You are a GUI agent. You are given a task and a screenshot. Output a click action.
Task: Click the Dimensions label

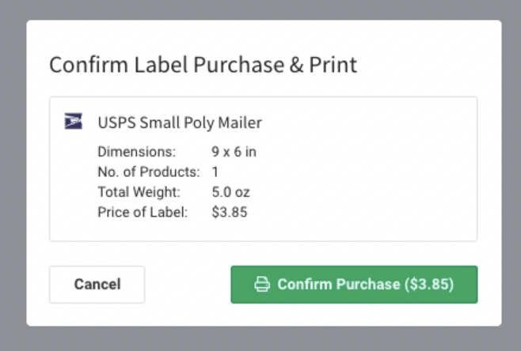coord(136,152)
